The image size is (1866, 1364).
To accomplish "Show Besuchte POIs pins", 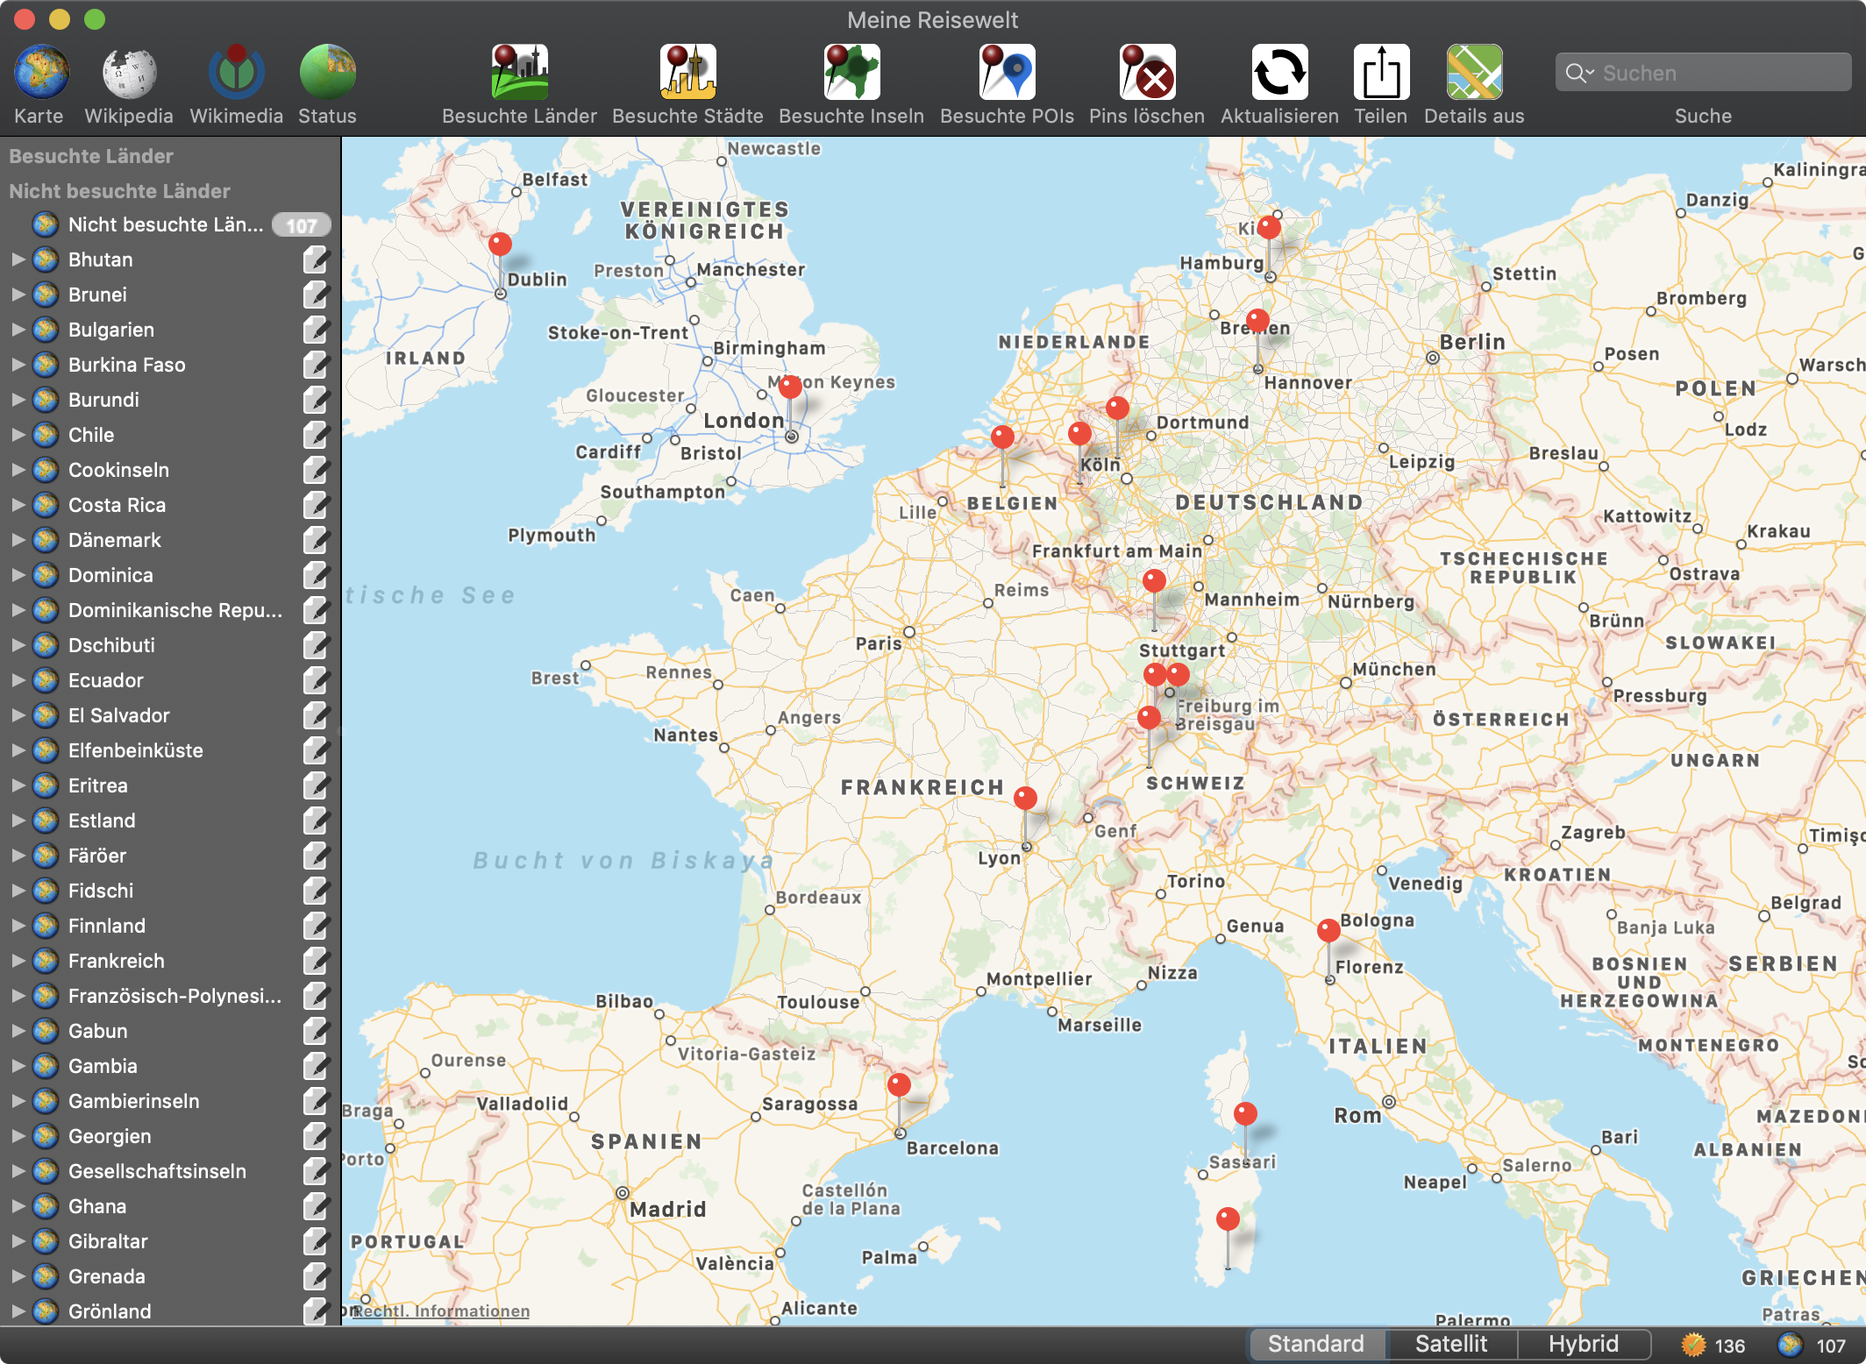I will point(1007,72).
